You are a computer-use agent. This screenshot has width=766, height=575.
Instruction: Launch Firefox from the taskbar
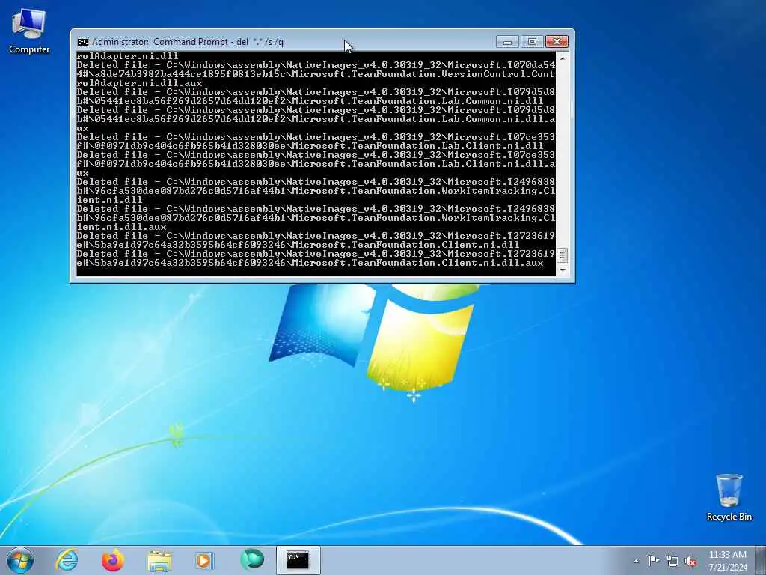[112, 560]
